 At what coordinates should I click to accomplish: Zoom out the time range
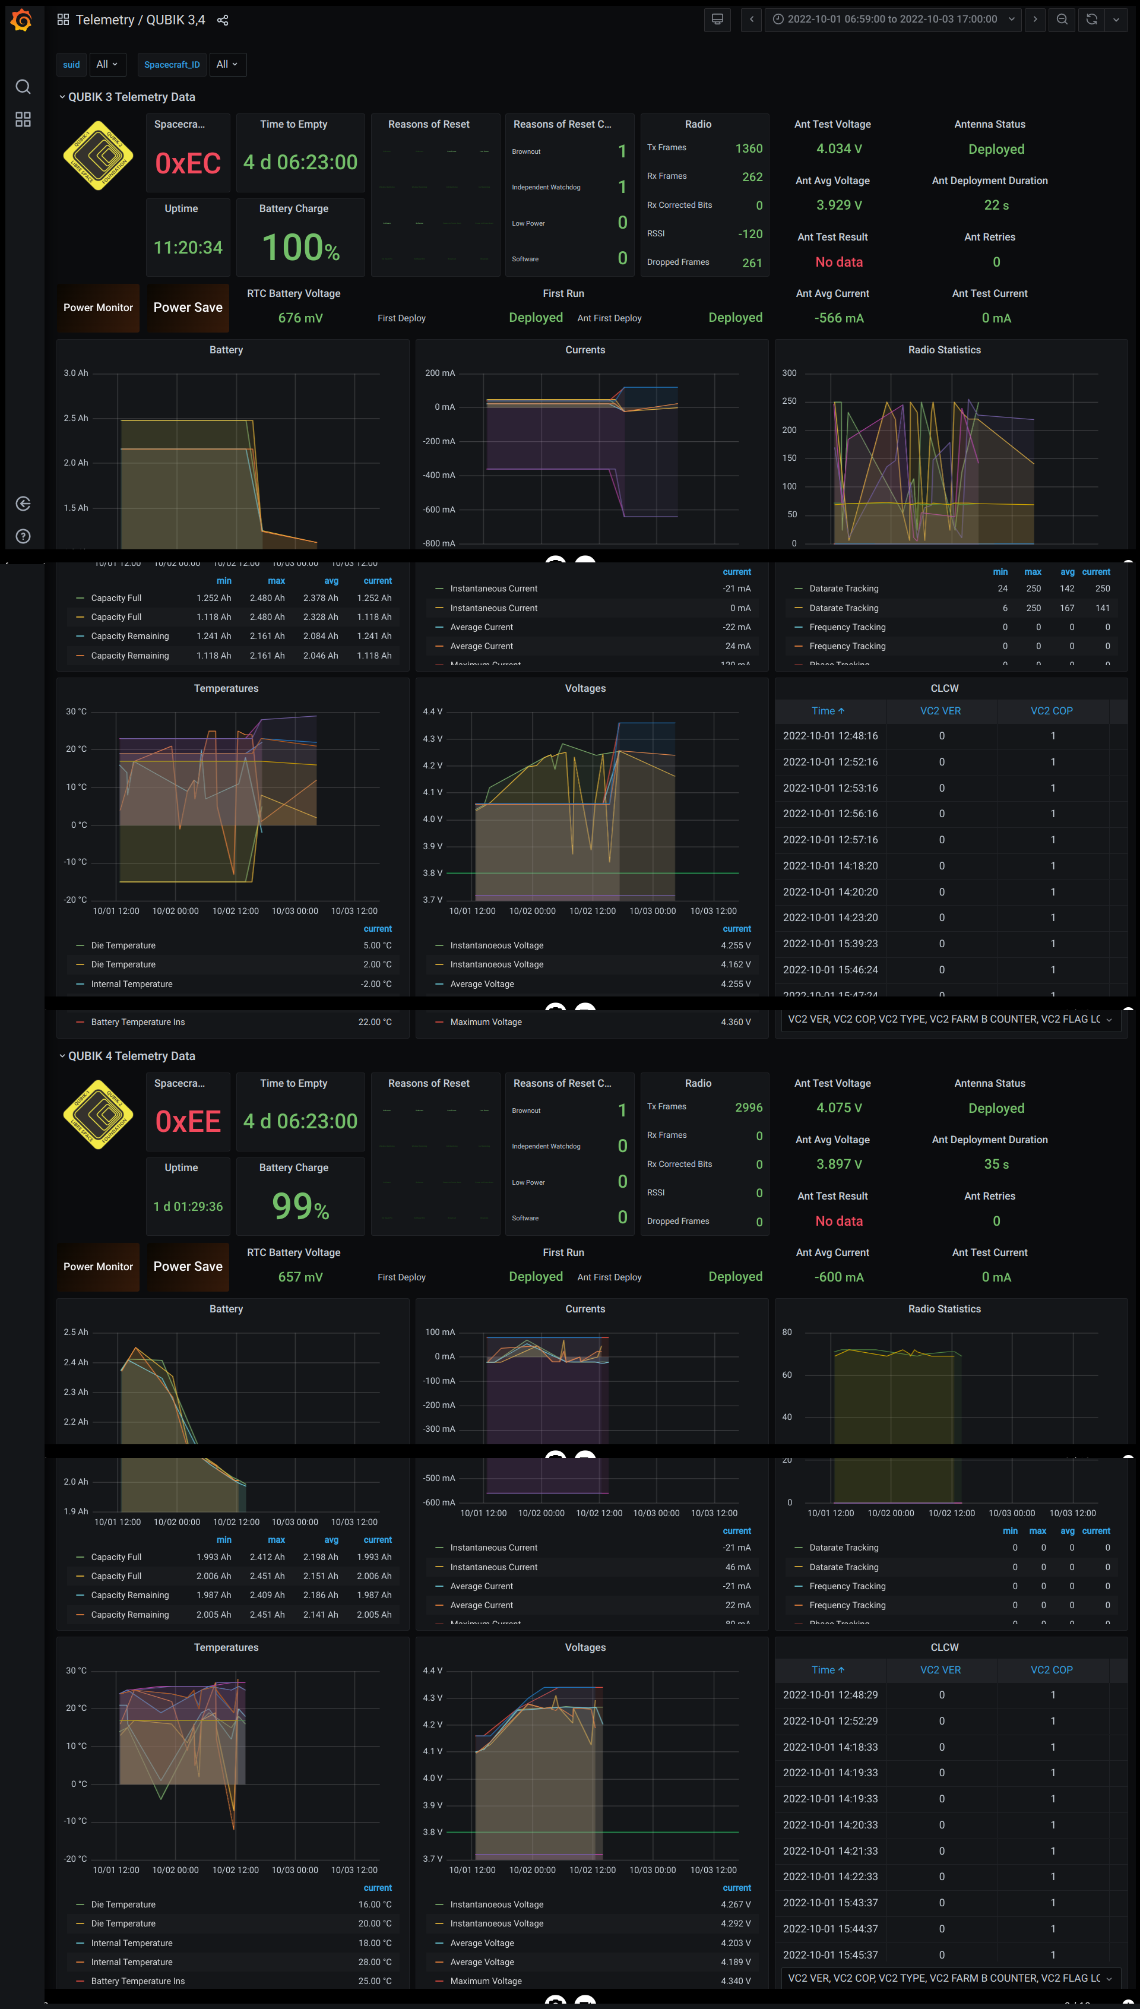click(1062, 20)
